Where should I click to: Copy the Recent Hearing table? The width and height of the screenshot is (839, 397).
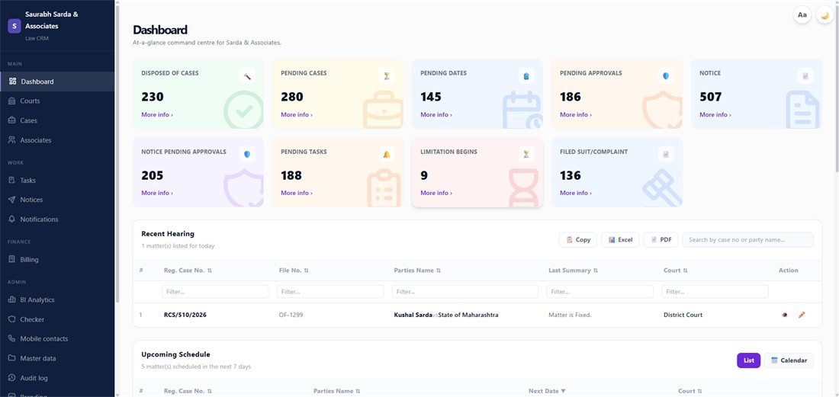click(578, 240)
